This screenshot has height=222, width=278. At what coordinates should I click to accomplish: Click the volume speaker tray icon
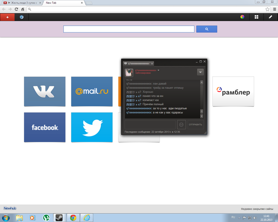[255, 218]
